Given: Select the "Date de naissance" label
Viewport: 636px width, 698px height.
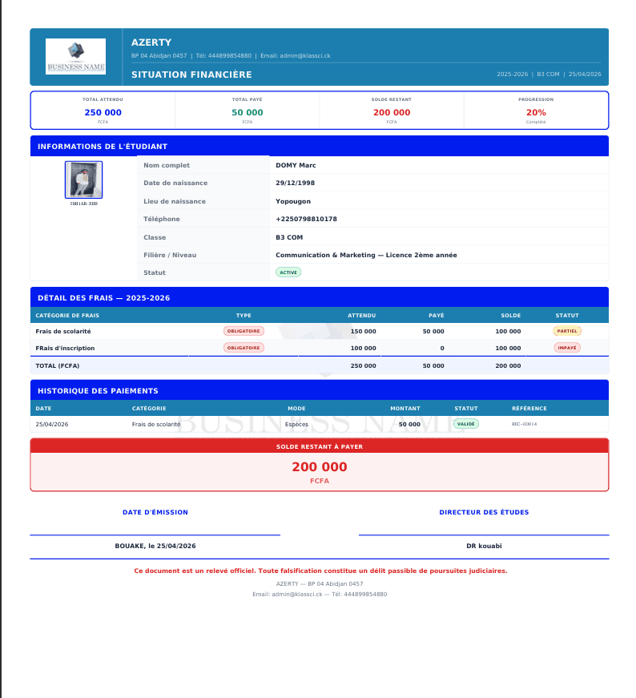Looking at the screenshot, I should click(x=175, y=183).
